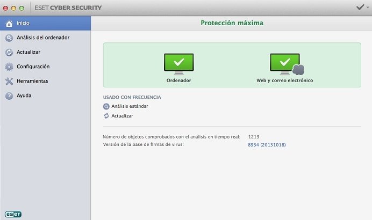Click the Actualizar refresh icon in the sidebar
The width and height of the screenshot is (372, 220).
(x=9, y=53)
